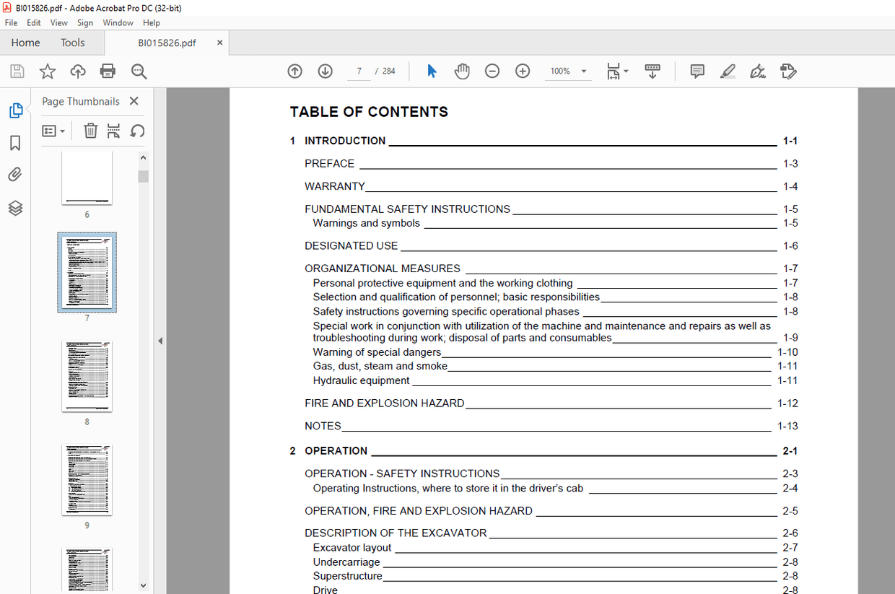Open the 100% zoom level dropdown

click(x=569, y=71)
